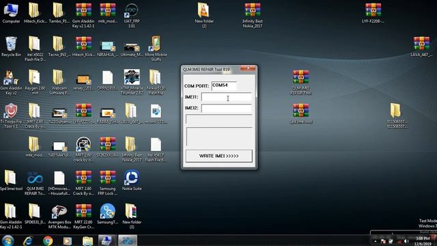Image resolution: width=437 pixels, height=246 pixels.
Task: Launch Google Chrome from the taskbar
Action: [48, 241]
